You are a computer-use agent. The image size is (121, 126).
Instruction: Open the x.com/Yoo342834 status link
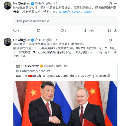coord(77,12)
